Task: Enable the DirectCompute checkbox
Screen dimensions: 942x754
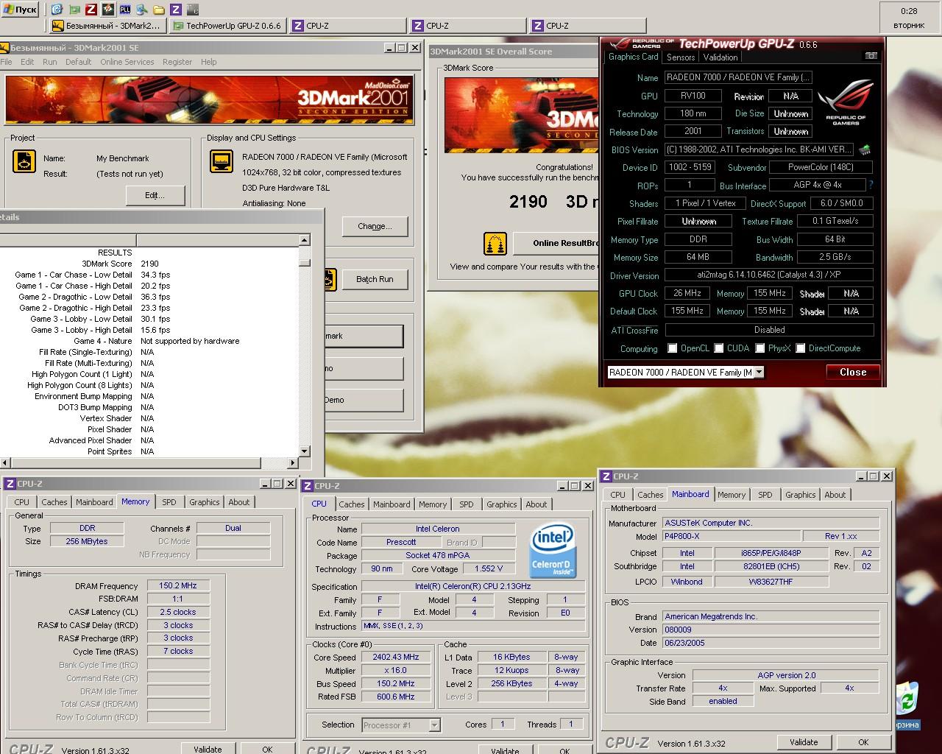Action: 800,348
